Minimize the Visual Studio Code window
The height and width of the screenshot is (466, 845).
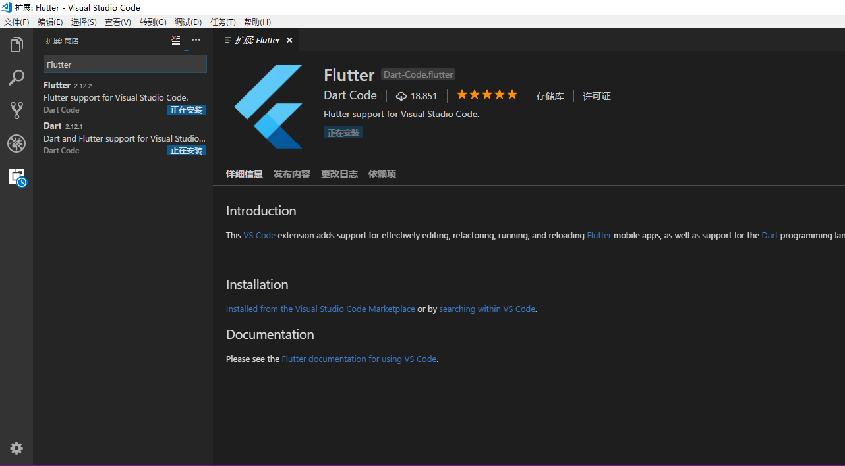pos(824,7)
